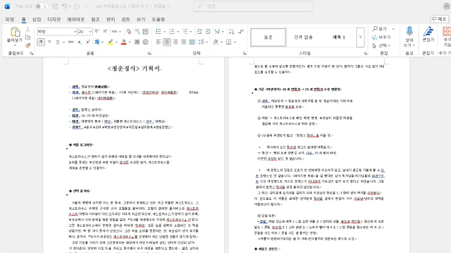Image resolution: width=451 pixels, height=253 pixels.
Task: Undo the last action
Action: click(x=65, y=6)
